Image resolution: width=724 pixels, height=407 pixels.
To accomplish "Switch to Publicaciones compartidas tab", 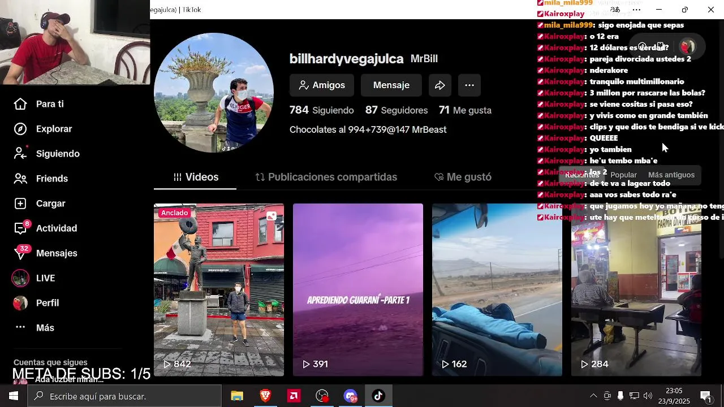I will (326, 177).
